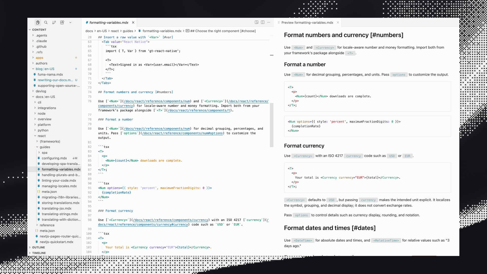The image size is (487, 274).
Task: Expand the reference folder
Action: point(54,225)
